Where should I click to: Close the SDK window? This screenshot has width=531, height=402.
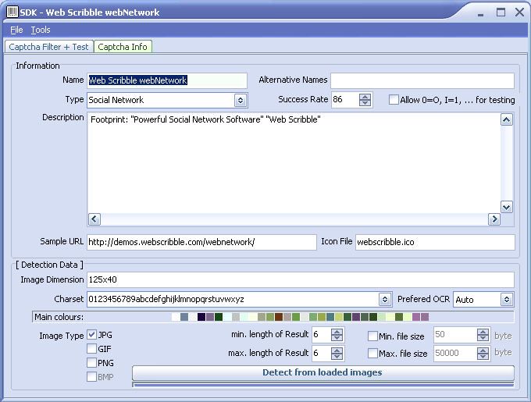coord(519,12)
